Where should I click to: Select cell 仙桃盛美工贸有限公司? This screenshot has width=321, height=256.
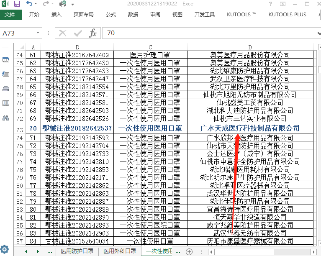pos(250,102)
